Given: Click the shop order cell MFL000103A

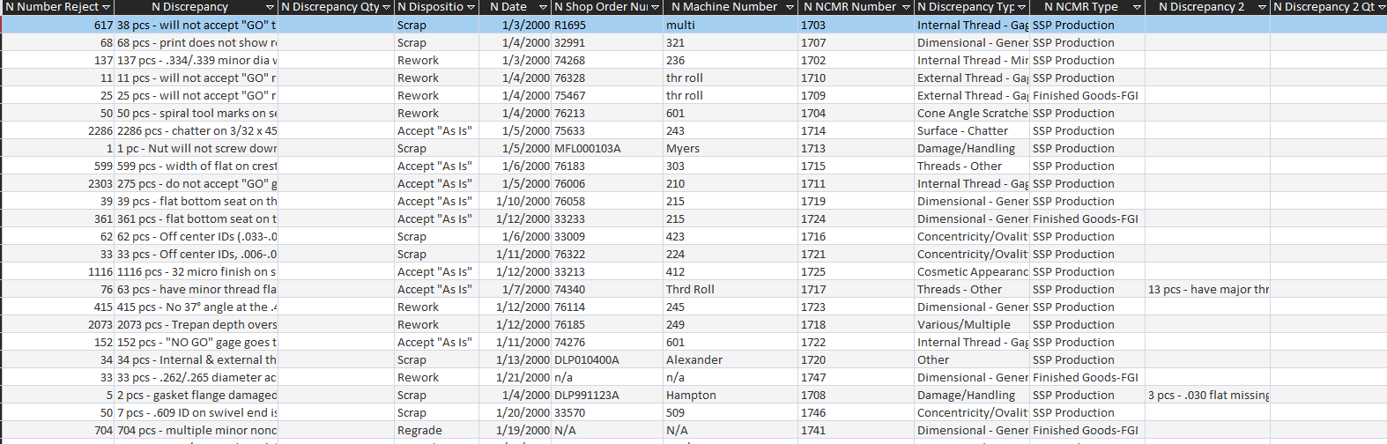Looking at the screenshot, I should coord(587,149).
